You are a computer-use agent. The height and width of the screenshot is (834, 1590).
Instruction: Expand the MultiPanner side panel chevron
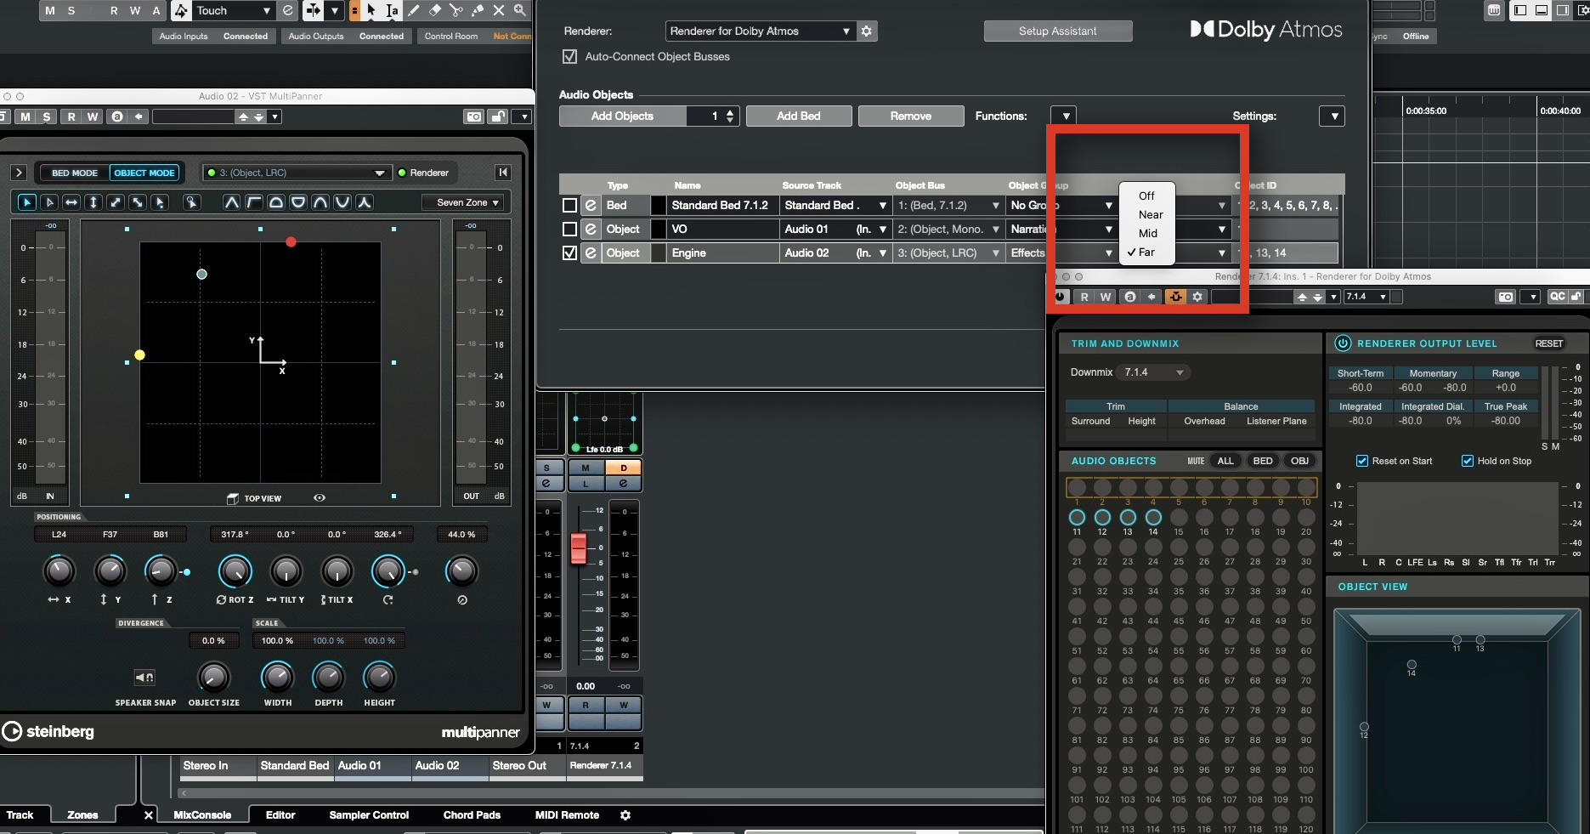click(19, 173)
